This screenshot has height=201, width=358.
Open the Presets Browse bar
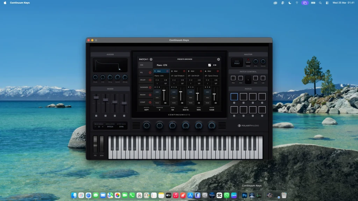pyautogui.click(x=185, y=59)
